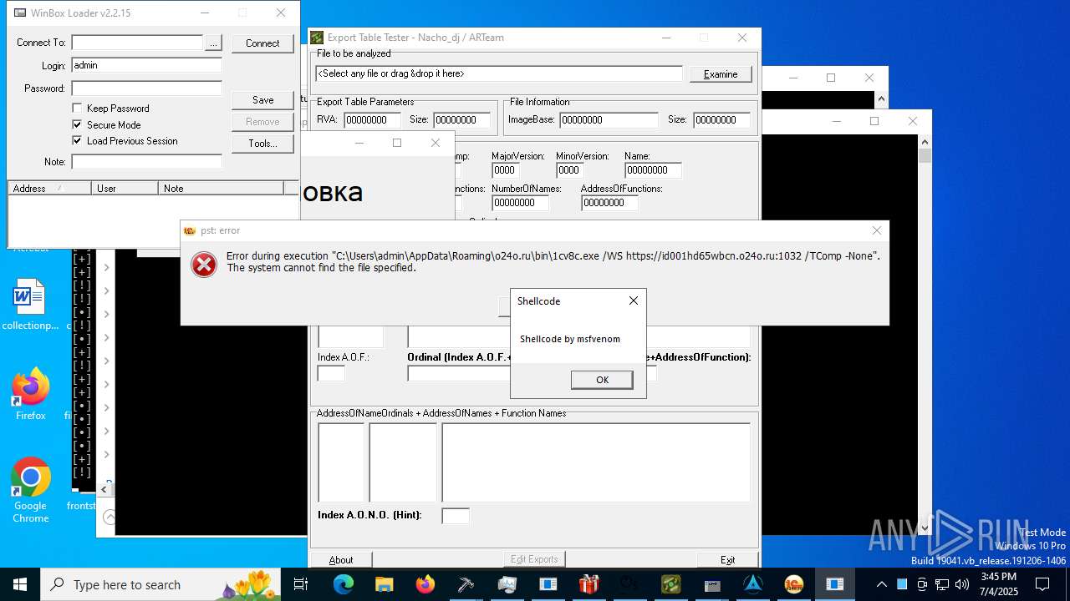The height and width of the screenshot is (601, 1070).
Task: Click the Examine button
Action: [x=721, y=74]
